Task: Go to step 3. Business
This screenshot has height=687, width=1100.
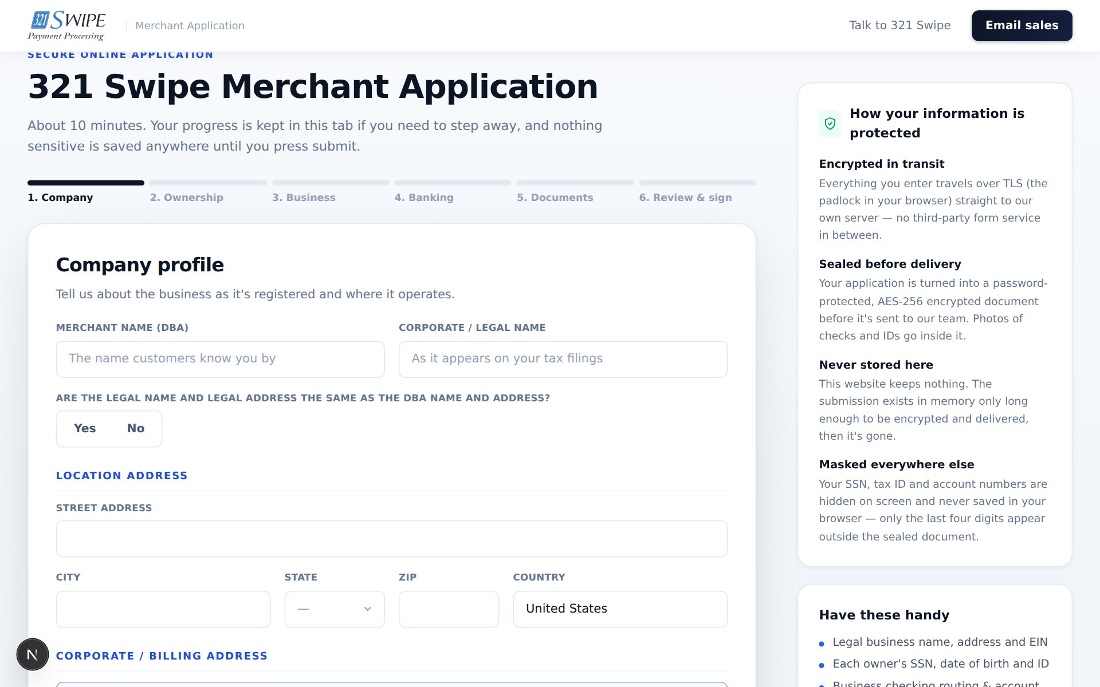Action: coord(331,192)
